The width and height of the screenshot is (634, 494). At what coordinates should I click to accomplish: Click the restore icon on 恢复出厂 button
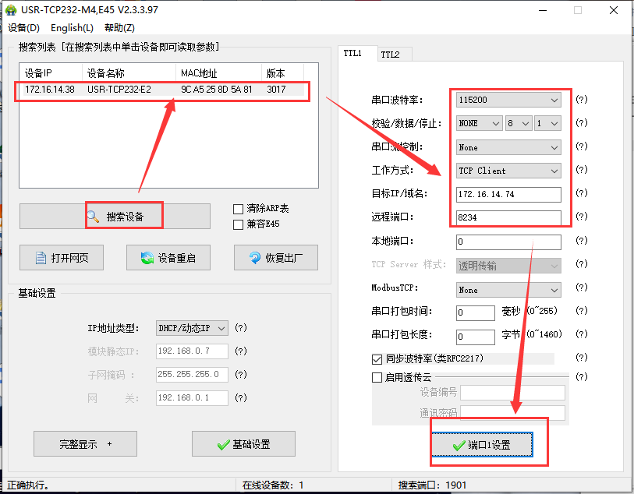254,258
